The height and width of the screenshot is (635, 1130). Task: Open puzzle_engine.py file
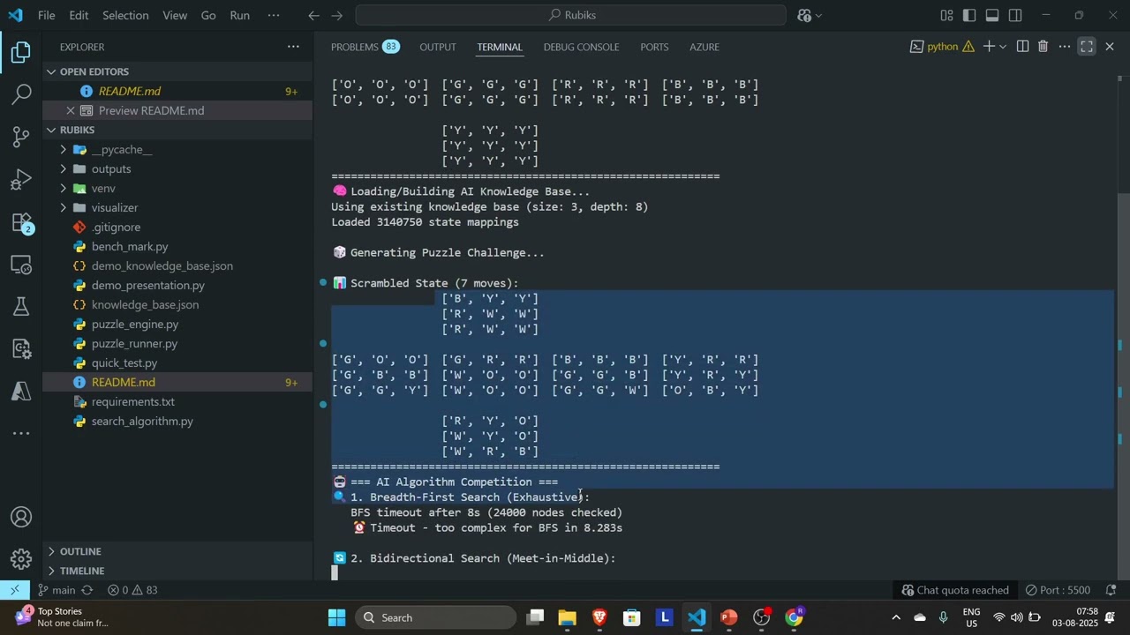[134, 324]
